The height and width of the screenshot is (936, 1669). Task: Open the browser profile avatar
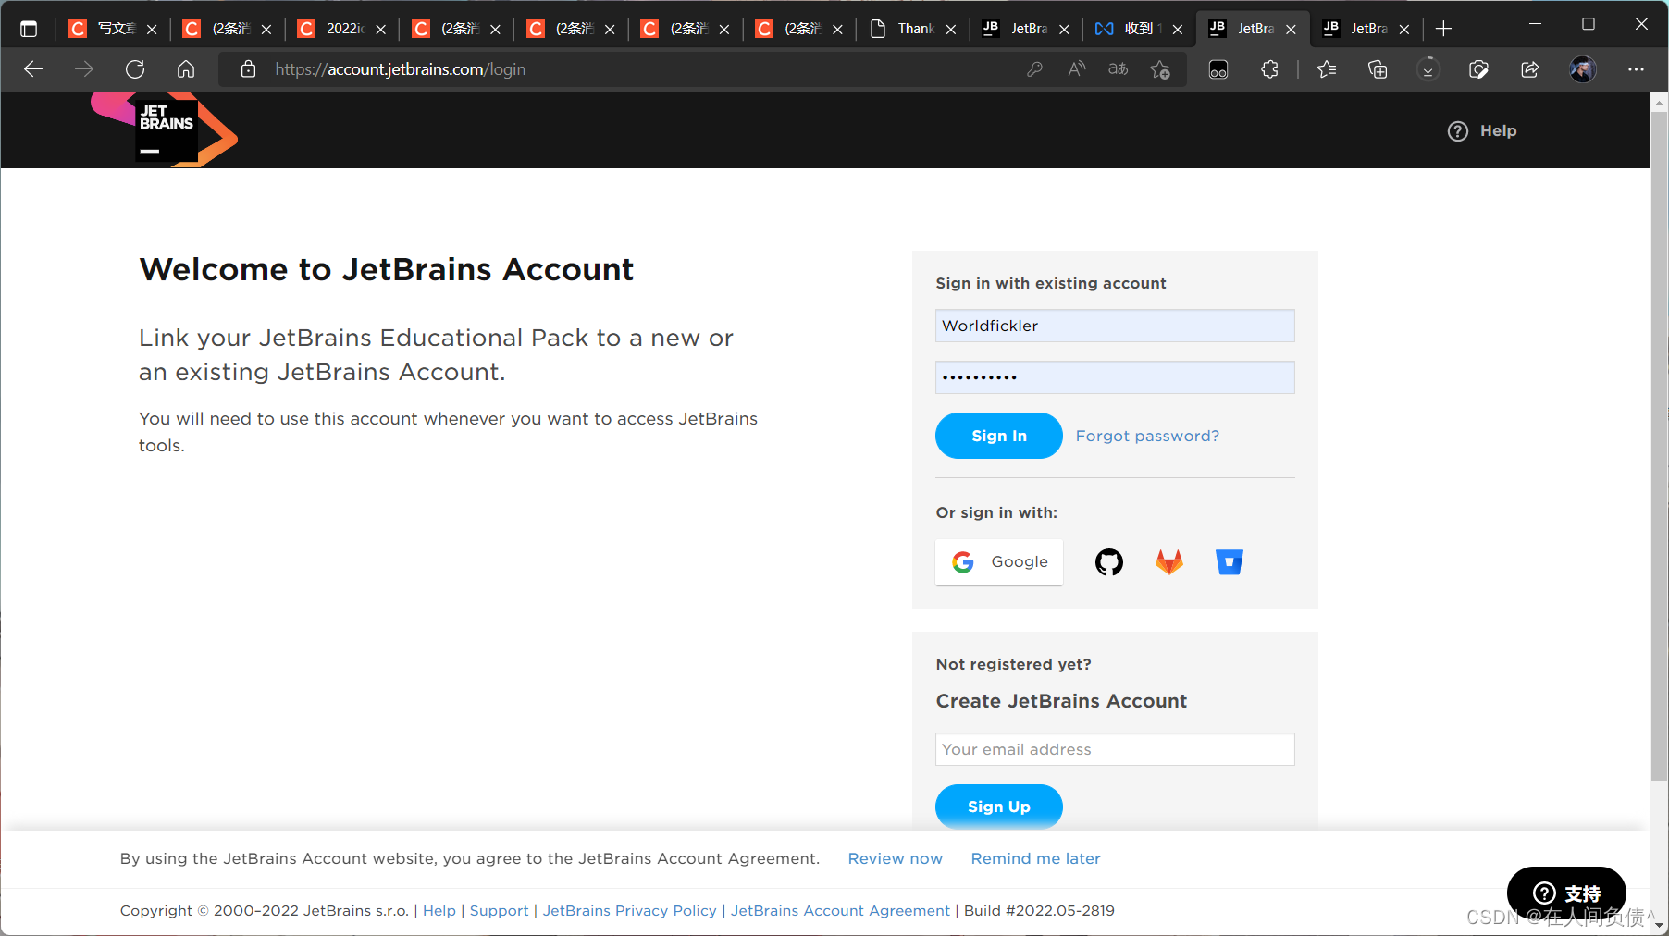coord(1583,69)
